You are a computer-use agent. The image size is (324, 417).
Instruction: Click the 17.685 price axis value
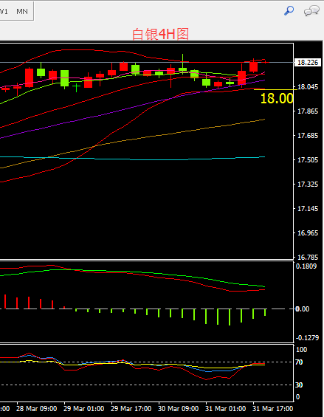(308, 136)
